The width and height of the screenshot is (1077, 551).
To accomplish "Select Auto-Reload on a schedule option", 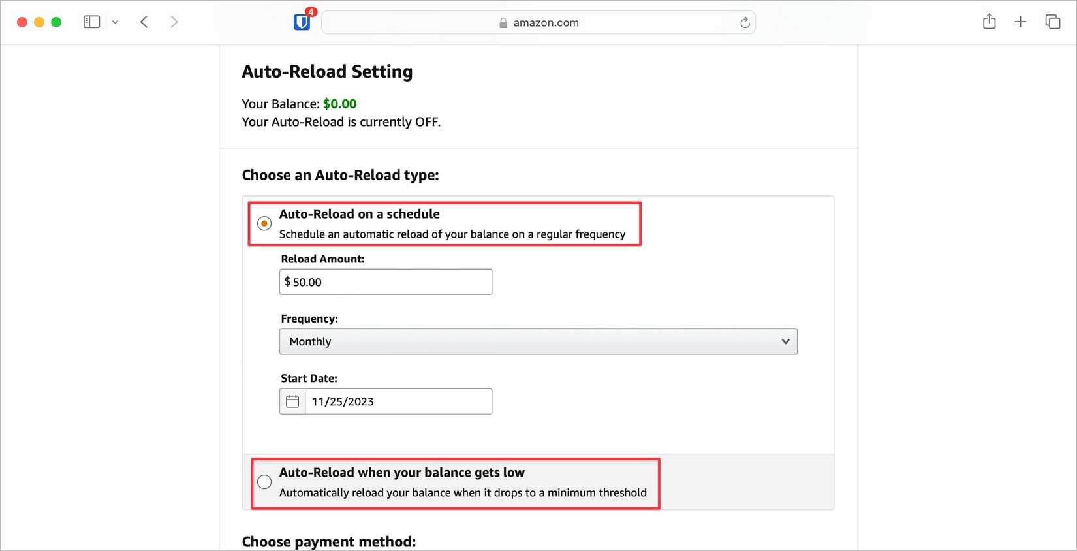I will click(x=264, y=223).
